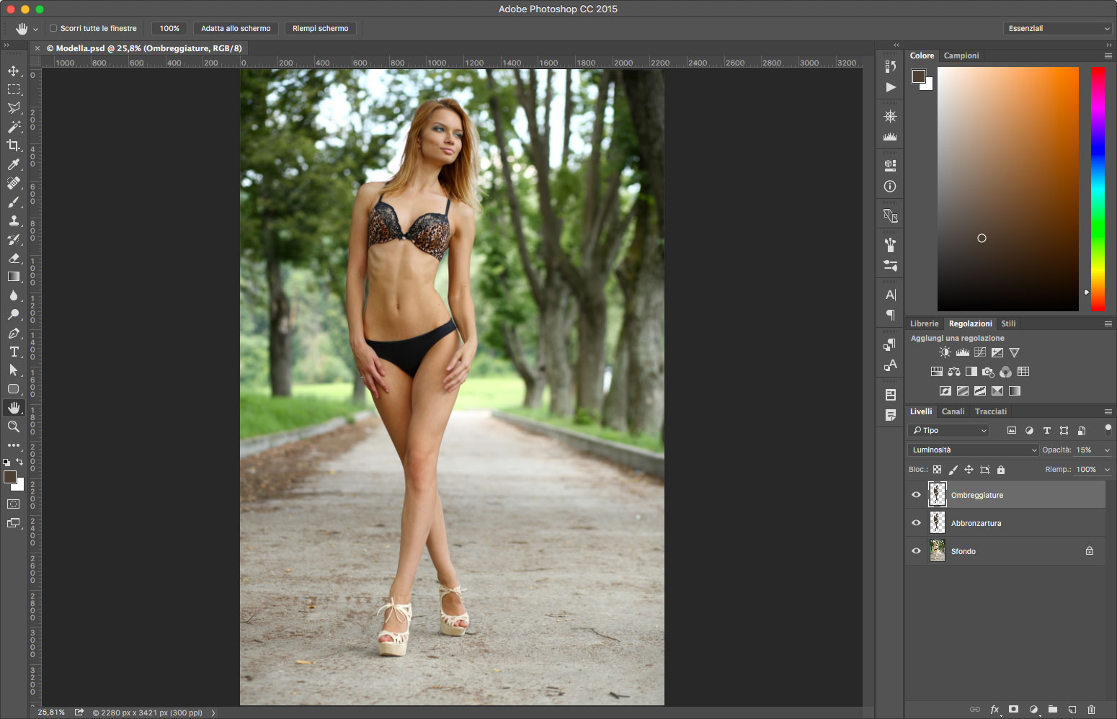Select the Polygonal Lasso tool
The height and width of the screenshot is (719, 1117).
coord(14,108)
